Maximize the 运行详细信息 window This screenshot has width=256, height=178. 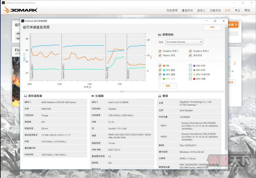click(x=215, y=21)
